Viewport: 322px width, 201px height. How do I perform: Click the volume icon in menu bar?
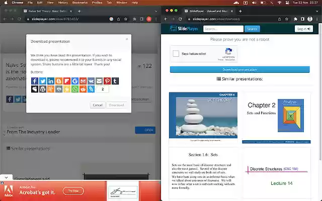pos(254,3)
